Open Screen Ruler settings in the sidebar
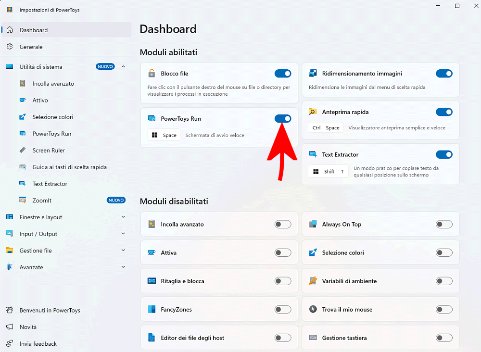Viewport: 481px width, 352px height. click(66, 150)
